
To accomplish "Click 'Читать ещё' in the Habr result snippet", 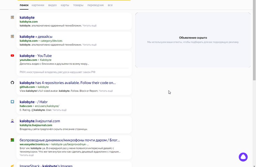I will 60,110.
